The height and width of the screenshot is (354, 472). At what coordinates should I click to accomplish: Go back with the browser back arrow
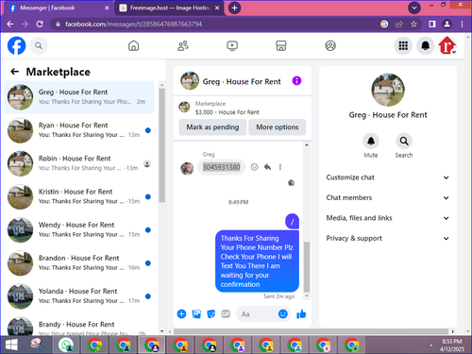coord(10,24)
